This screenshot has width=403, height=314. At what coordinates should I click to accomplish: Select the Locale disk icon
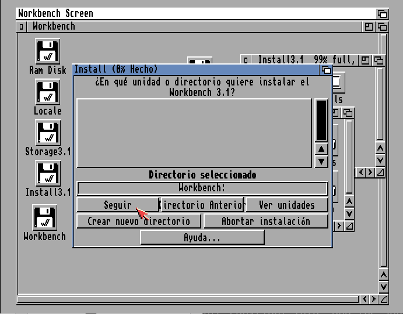tap(47, 92)
